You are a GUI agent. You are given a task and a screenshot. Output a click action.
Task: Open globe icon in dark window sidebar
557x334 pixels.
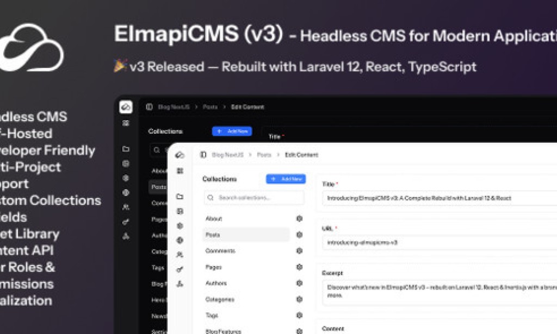coord(126,193)
